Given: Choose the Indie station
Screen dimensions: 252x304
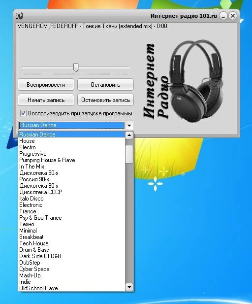Looking at the screenshot, I should click(72, 281).
